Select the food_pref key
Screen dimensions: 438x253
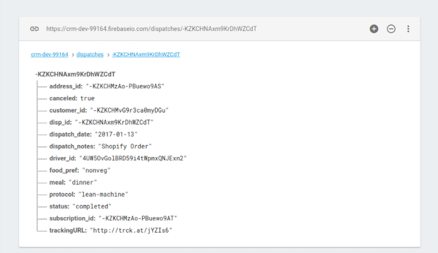[x=64, y=170]
